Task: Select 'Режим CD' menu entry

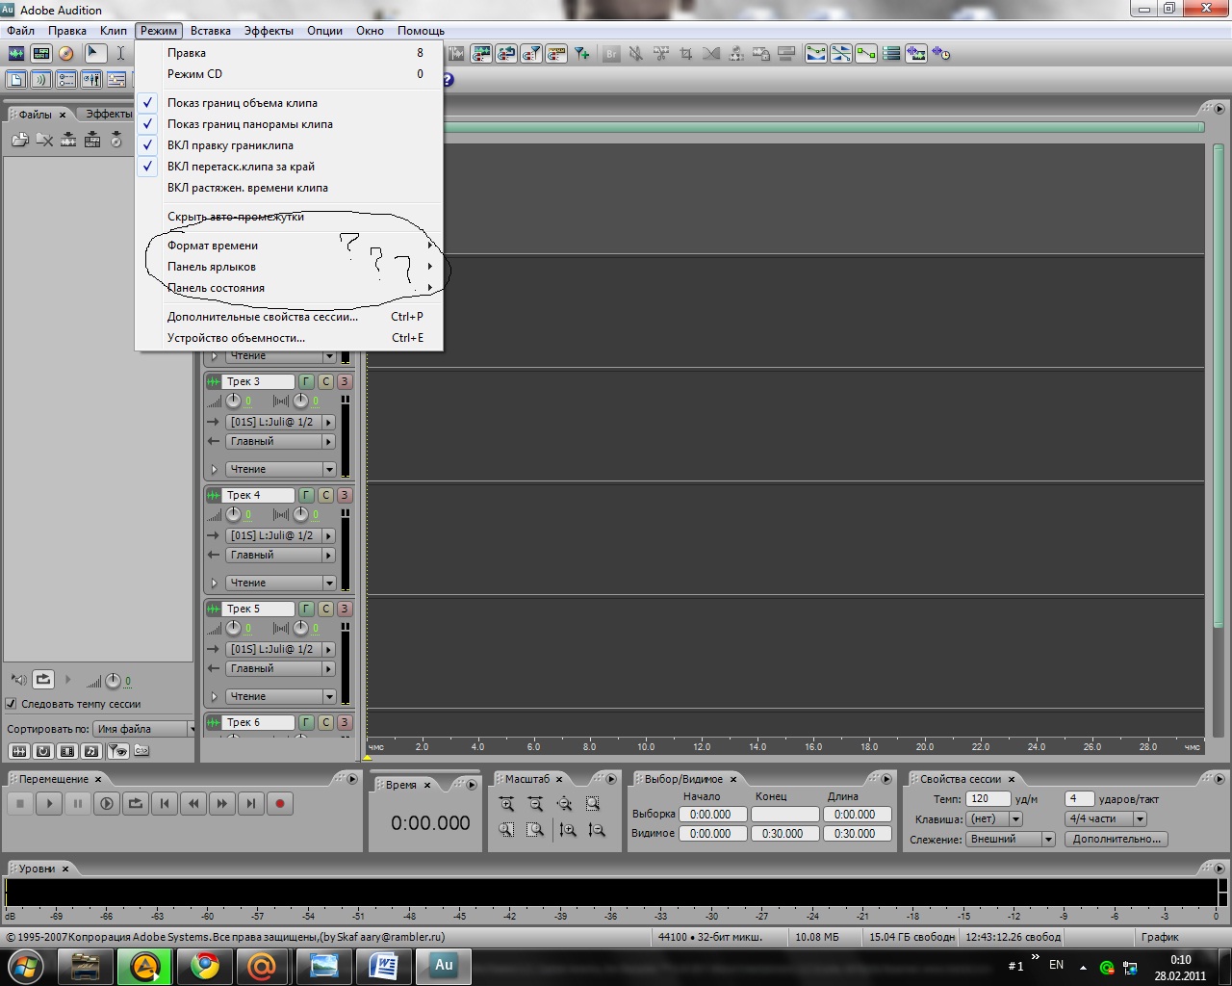Action: [289, 74]
